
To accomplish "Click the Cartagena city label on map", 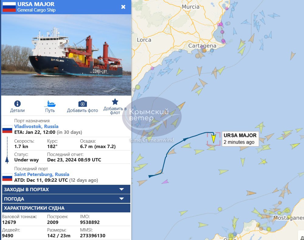I will pyautogui.click(x=202, y=46).
